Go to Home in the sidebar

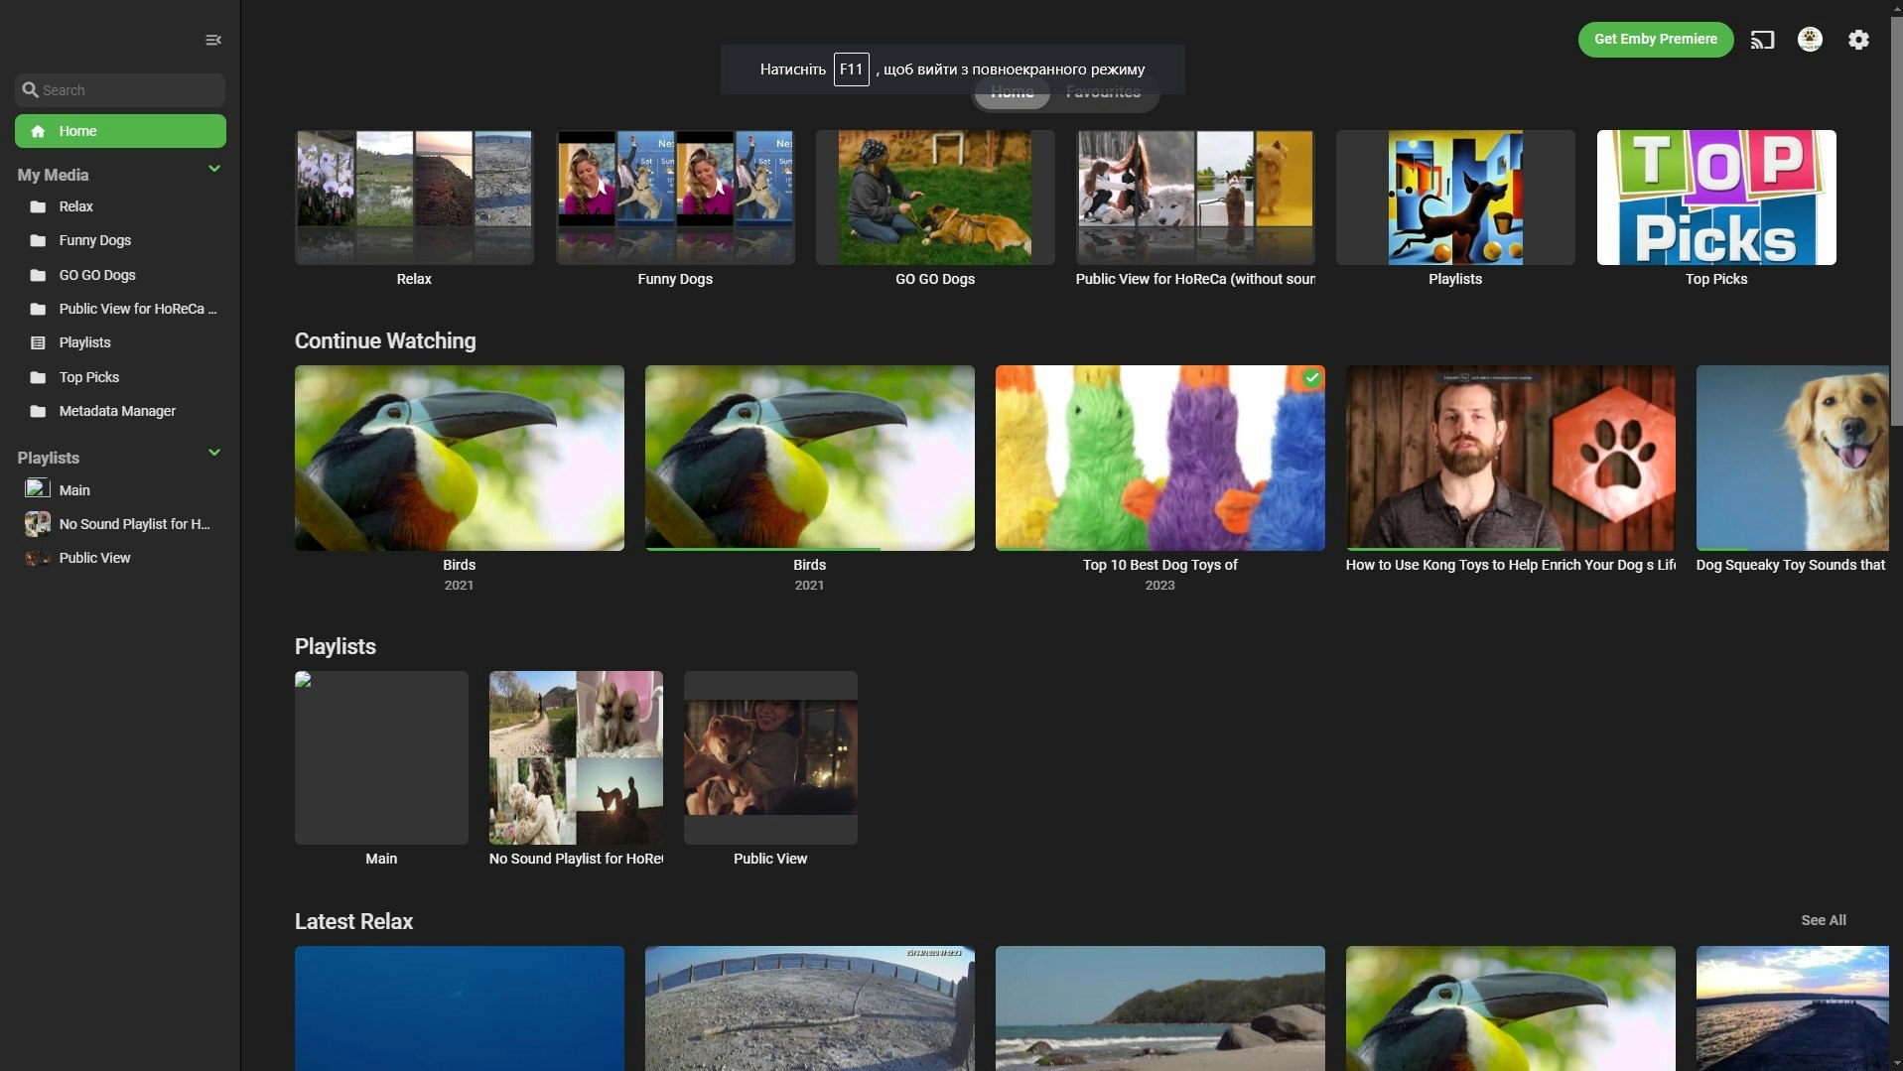120,131
